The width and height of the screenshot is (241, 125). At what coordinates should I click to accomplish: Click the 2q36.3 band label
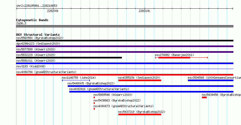click(21, 23)
